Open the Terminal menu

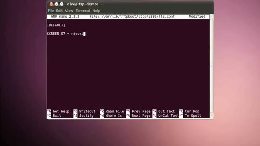pyautogui.click(x=83, y=11)
